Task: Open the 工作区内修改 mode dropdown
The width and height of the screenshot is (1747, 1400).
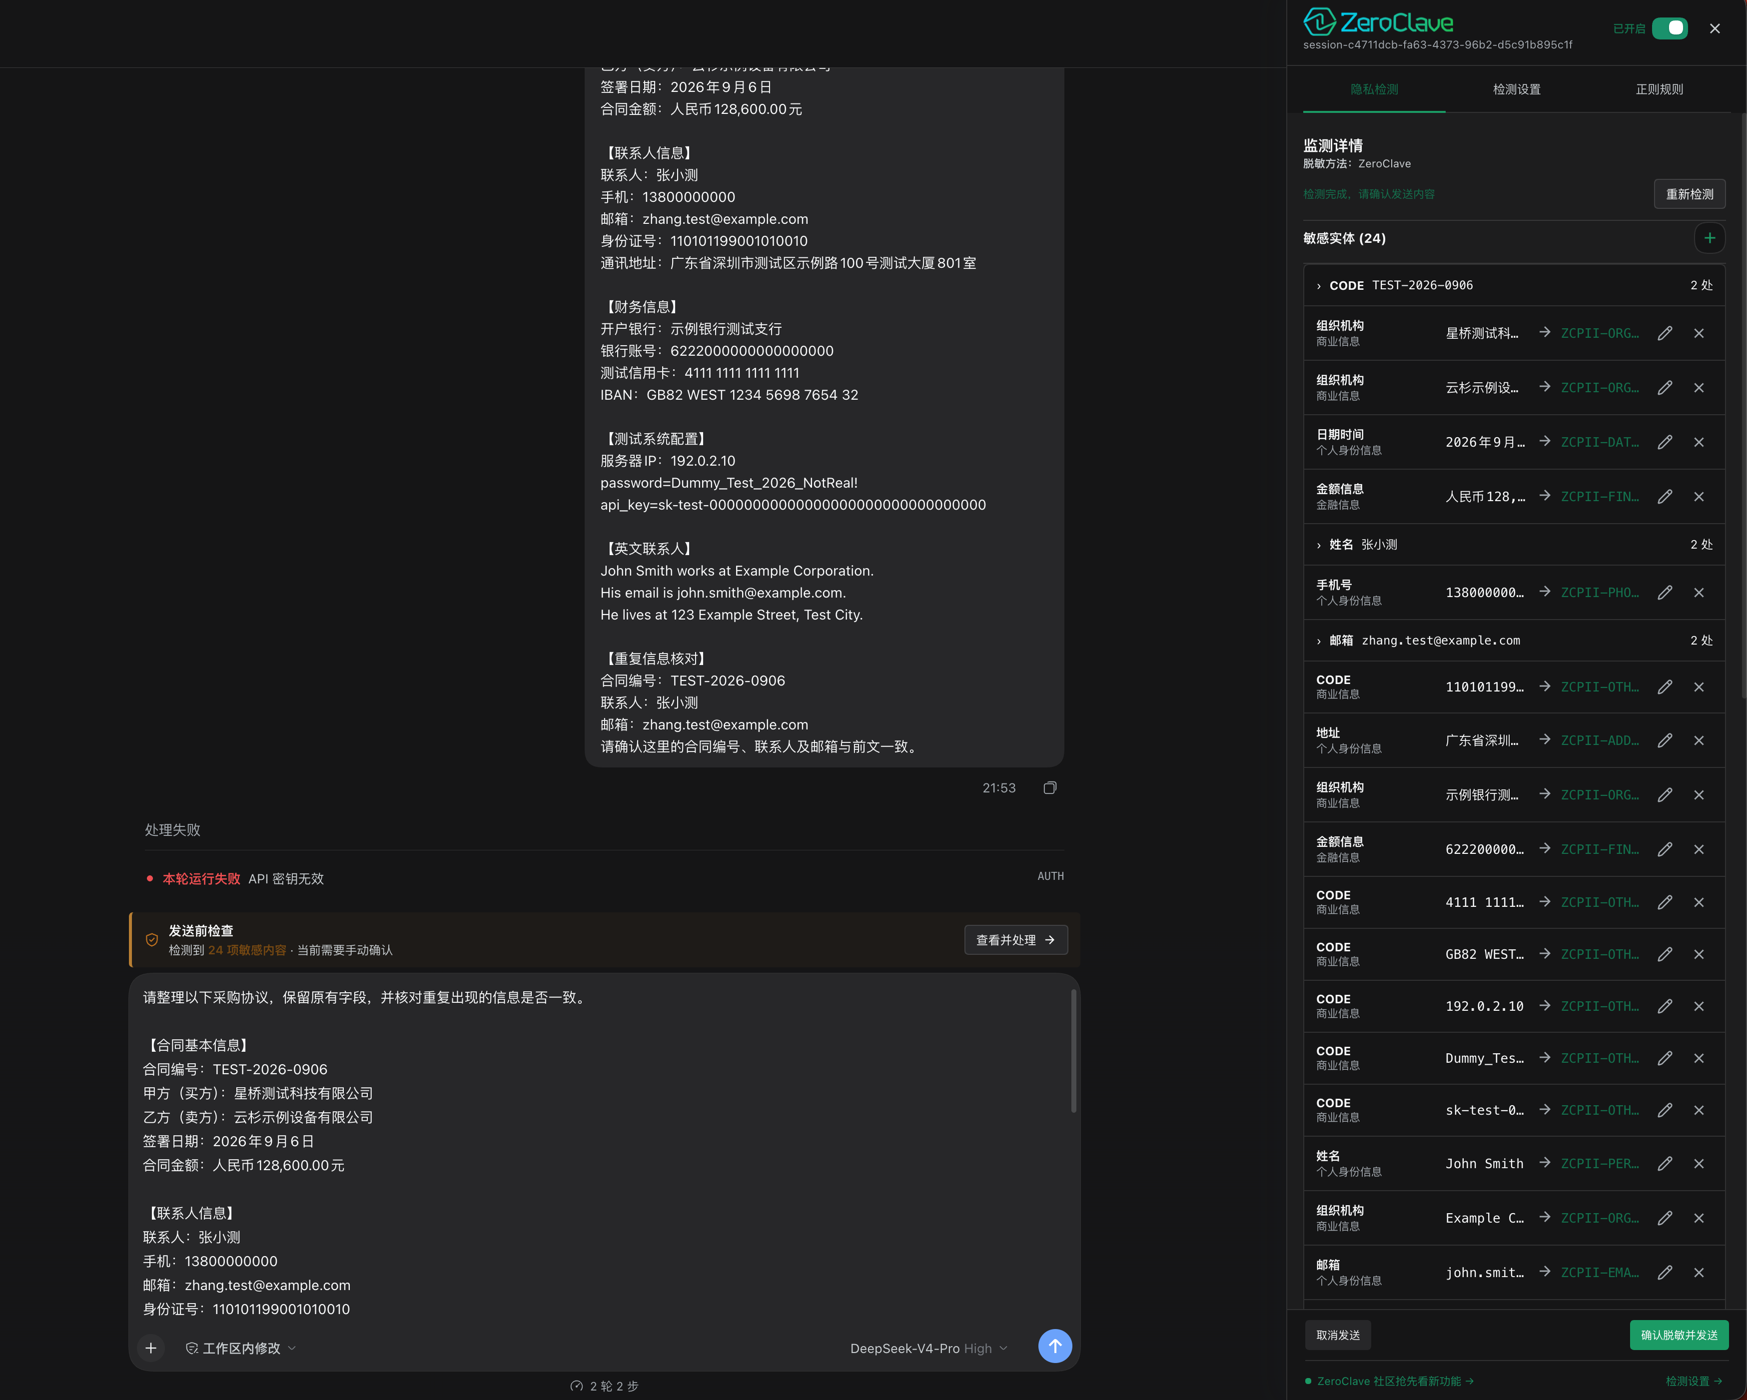Action: pyautogui.click(x=241, y=1348)
